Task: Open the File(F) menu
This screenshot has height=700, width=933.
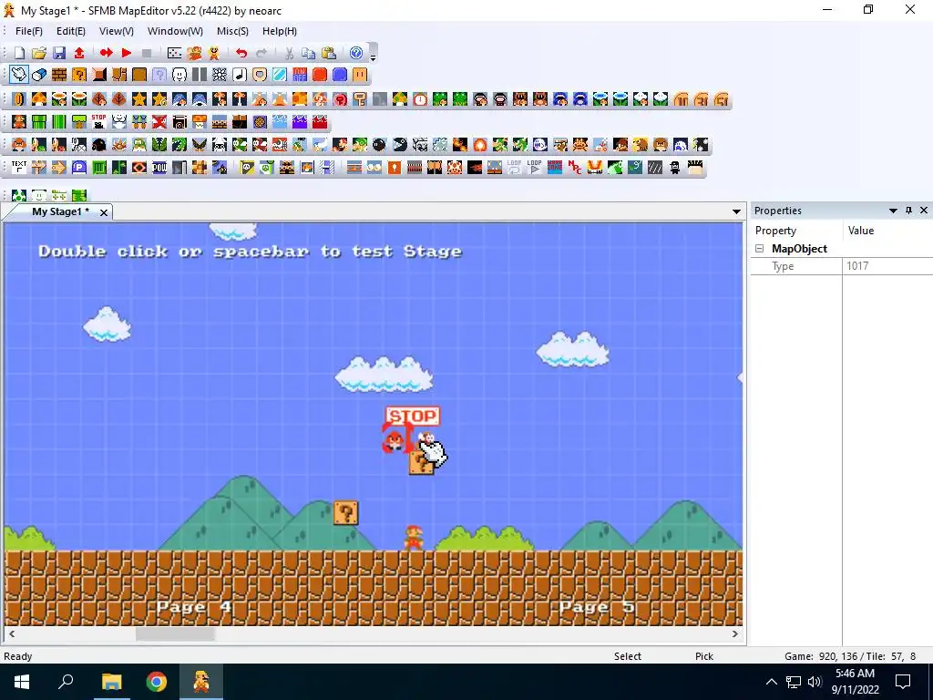Action: pos(28,31)
